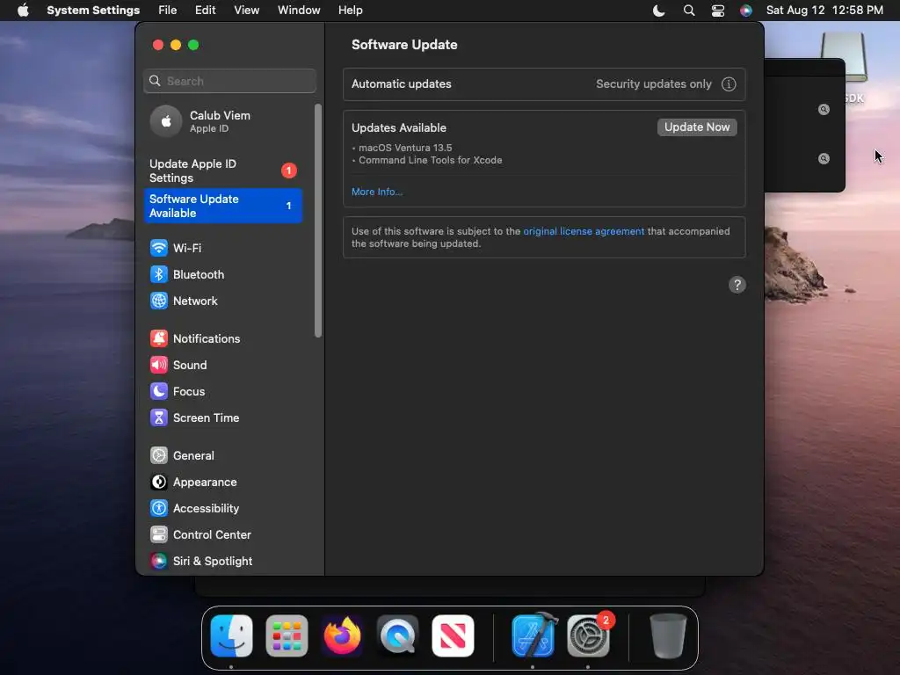Open the Edit menu
900x675 pixels.
click(x=205, y=11)
